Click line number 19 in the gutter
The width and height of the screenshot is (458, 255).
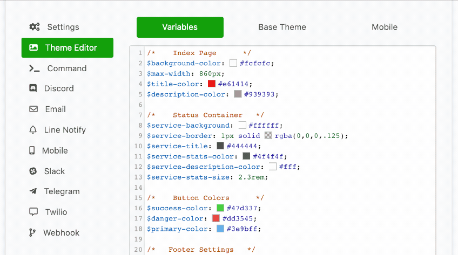coord(138,239)
